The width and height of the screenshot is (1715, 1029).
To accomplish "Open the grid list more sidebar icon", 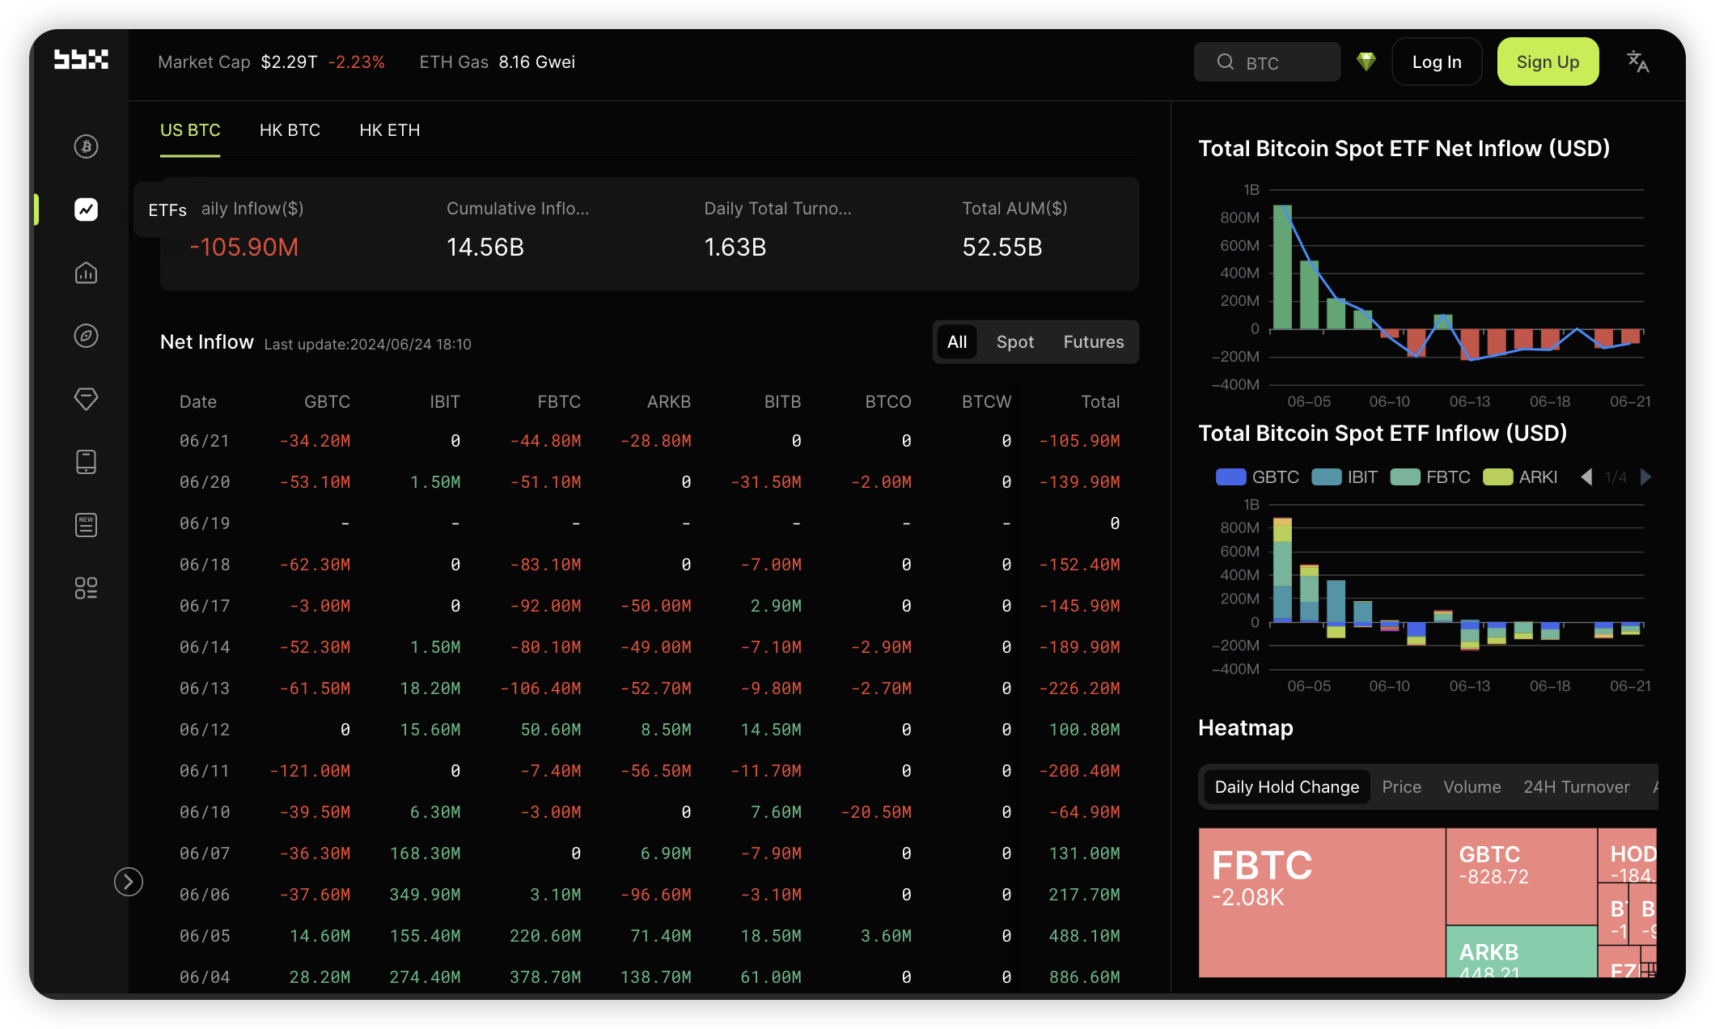I will [x=86, y=588].
